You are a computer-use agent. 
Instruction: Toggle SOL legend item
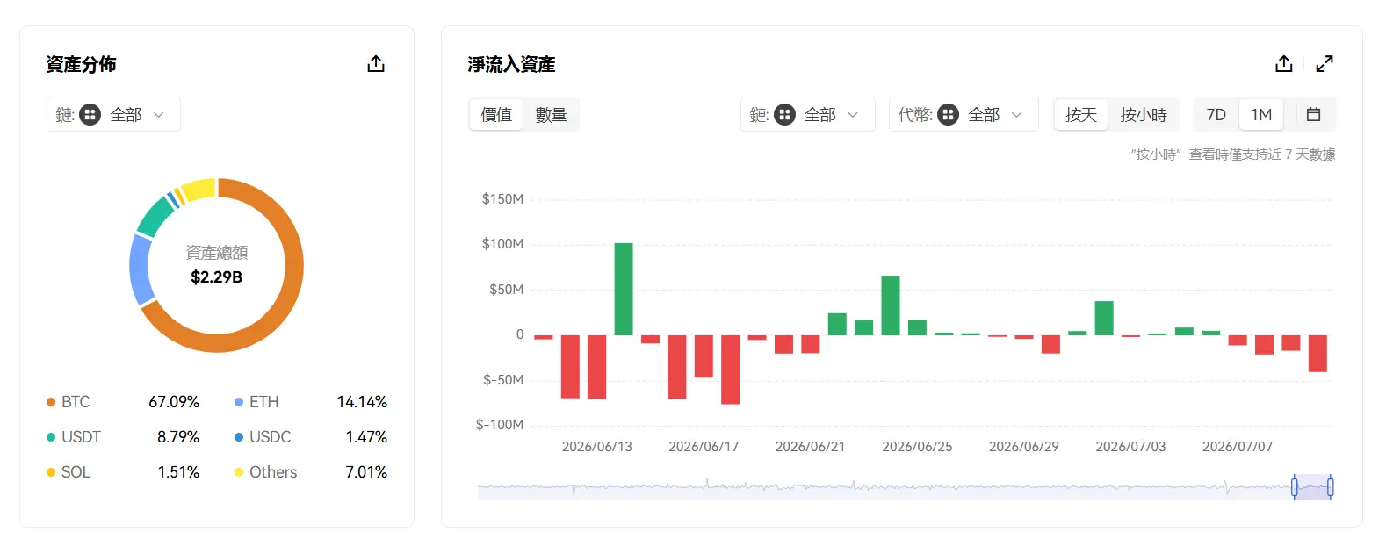click(69, 472)
